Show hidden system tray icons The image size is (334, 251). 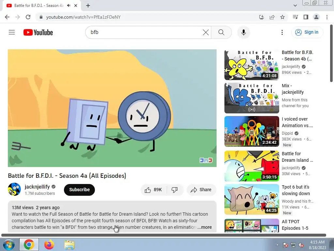tap(277, 245)
